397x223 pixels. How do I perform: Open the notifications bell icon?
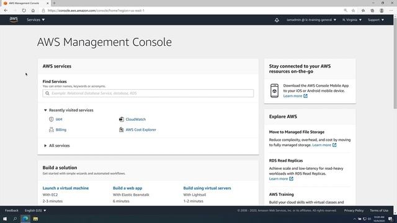277,20
